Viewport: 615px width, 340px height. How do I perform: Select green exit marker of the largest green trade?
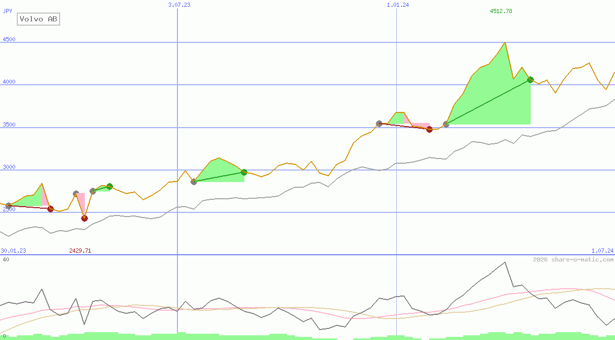point(530,80)
